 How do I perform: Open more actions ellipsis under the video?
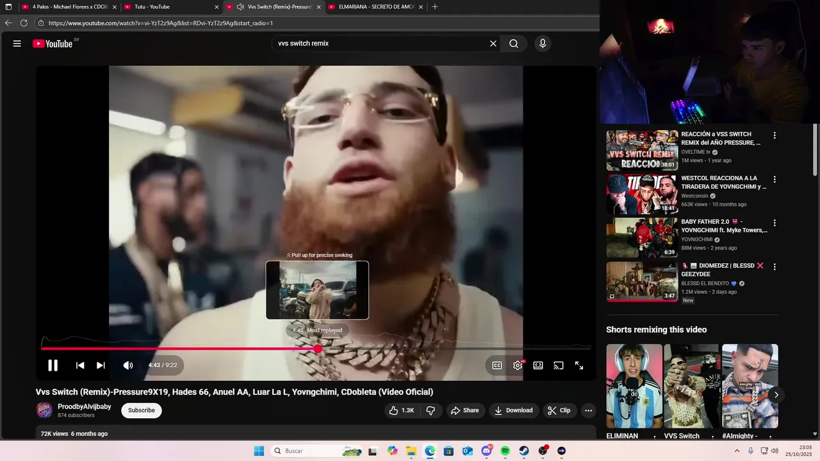click(x=588, y=410)
